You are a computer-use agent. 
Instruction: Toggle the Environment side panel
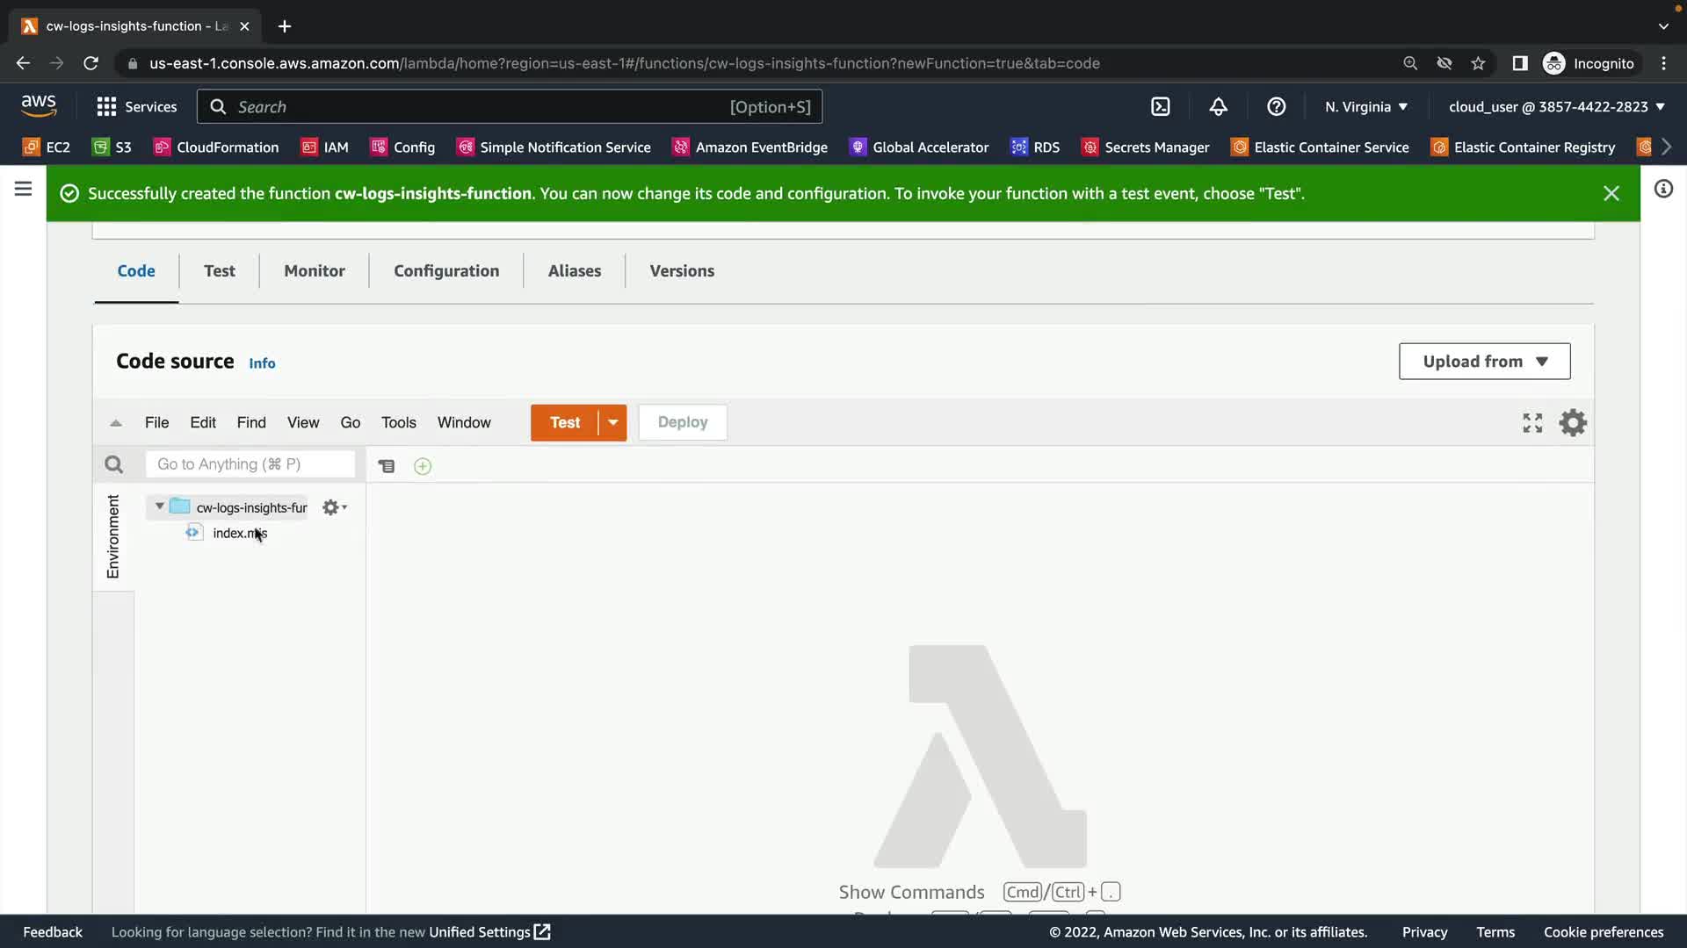tap(113, 536)
